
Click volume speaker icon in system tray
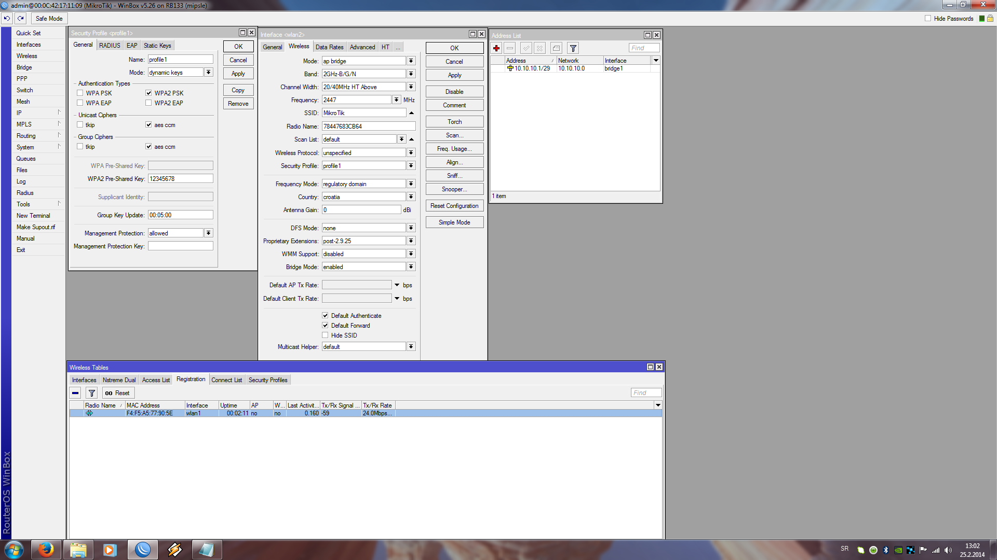click(x=948, y=550)
